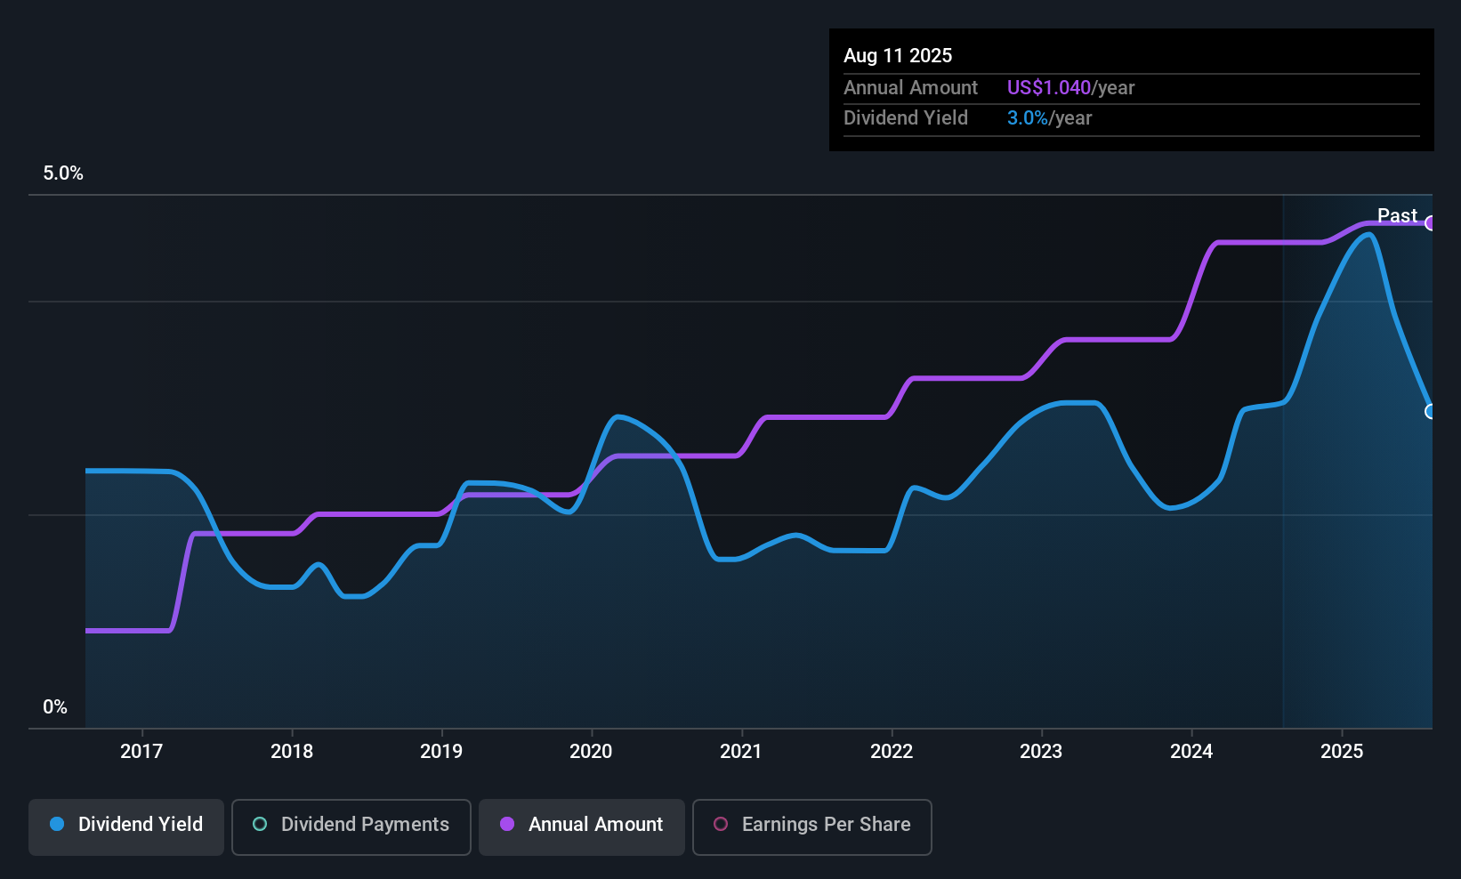Click the blue endpoint marker of Dividend Yield
Viewport: 1461px width, 879px height.
tap(1430, 411)
